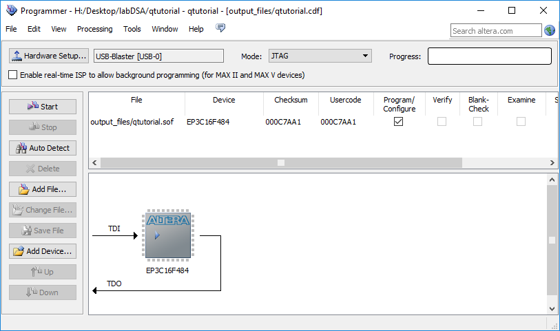Image resolution: width=560 pixels, height=331 pixels.
Task: Uncheck Program/Configure for qtutorial.sof
Action: click(x=399, y=122)
